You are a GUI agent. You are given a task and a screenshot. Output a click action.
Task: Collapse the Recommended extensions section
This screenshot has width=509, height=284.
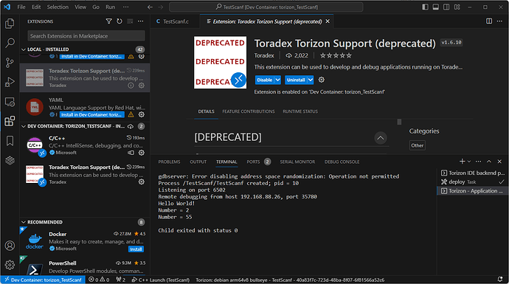24,222
